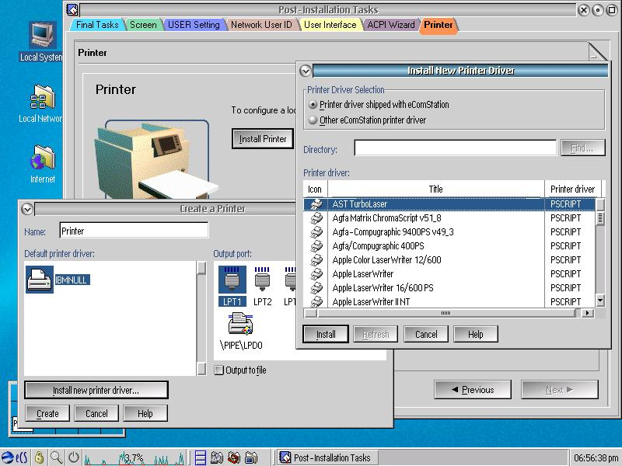622x466 pixels.
Task: Open Help in Install New Printer Driver dialog
Action: point(476,335)
